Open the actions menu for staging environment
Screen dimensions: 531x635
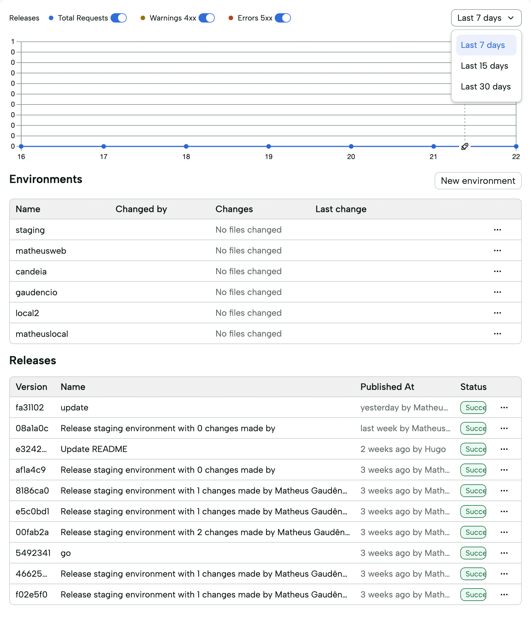[x=498, y=230]
